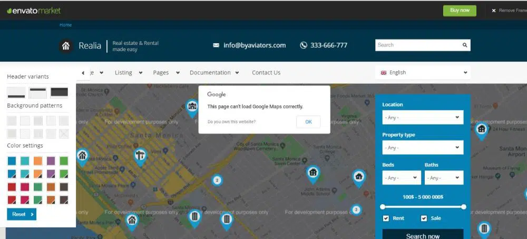Viewport: 527px width, 239px height.
Task: Click the map marker below Santa Monica College
Action: (313, 173)
